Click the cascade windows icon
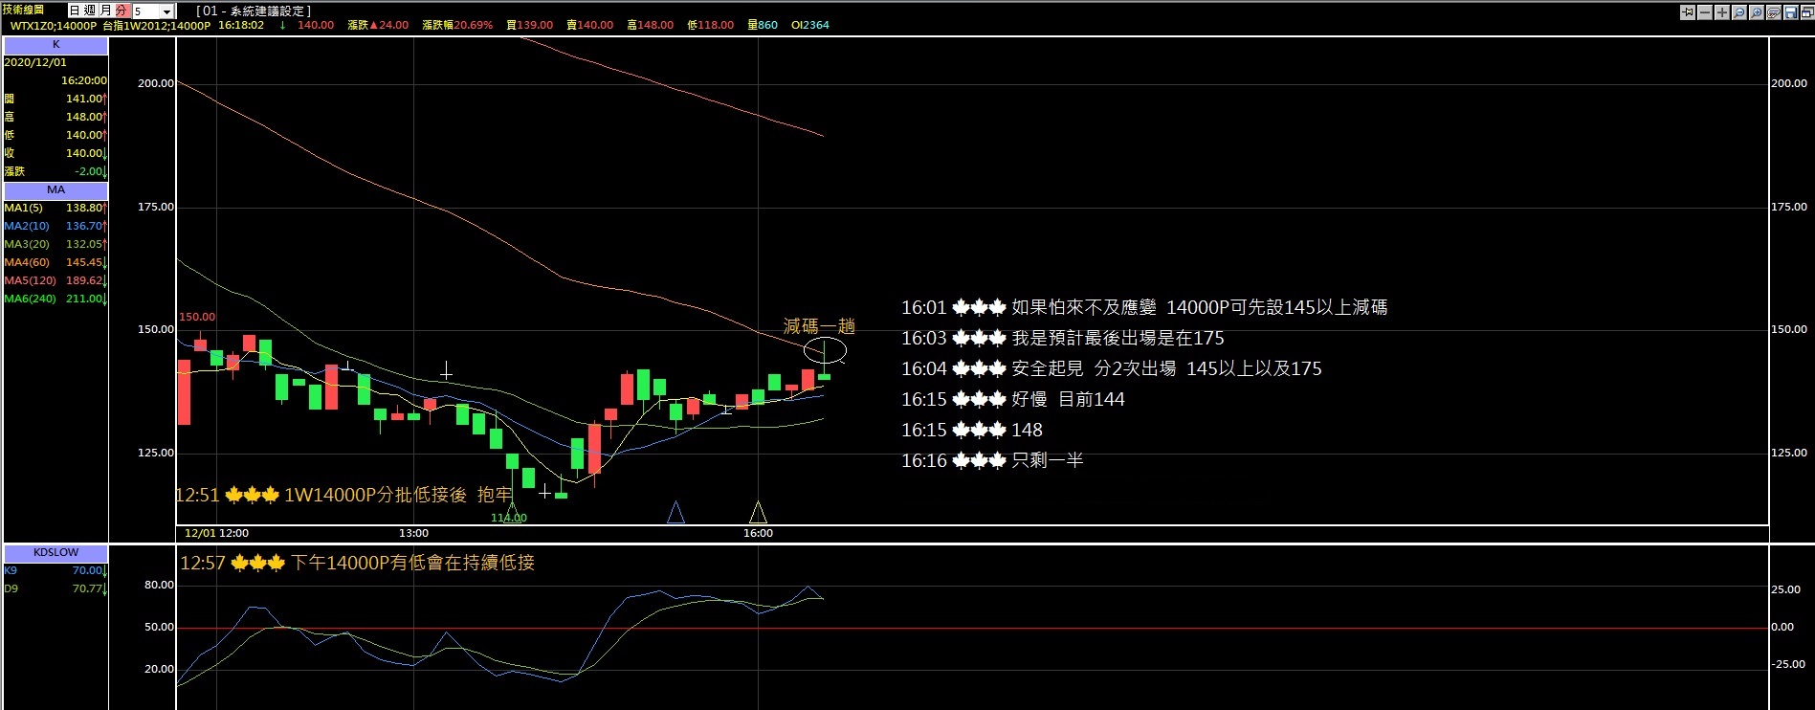The image size is (1815, 710). (1807, 12)
